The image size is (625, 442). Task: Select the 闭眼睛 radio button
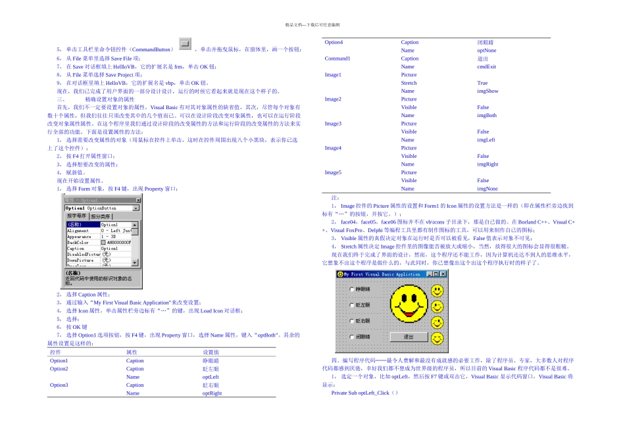click(x=351, y=337)
